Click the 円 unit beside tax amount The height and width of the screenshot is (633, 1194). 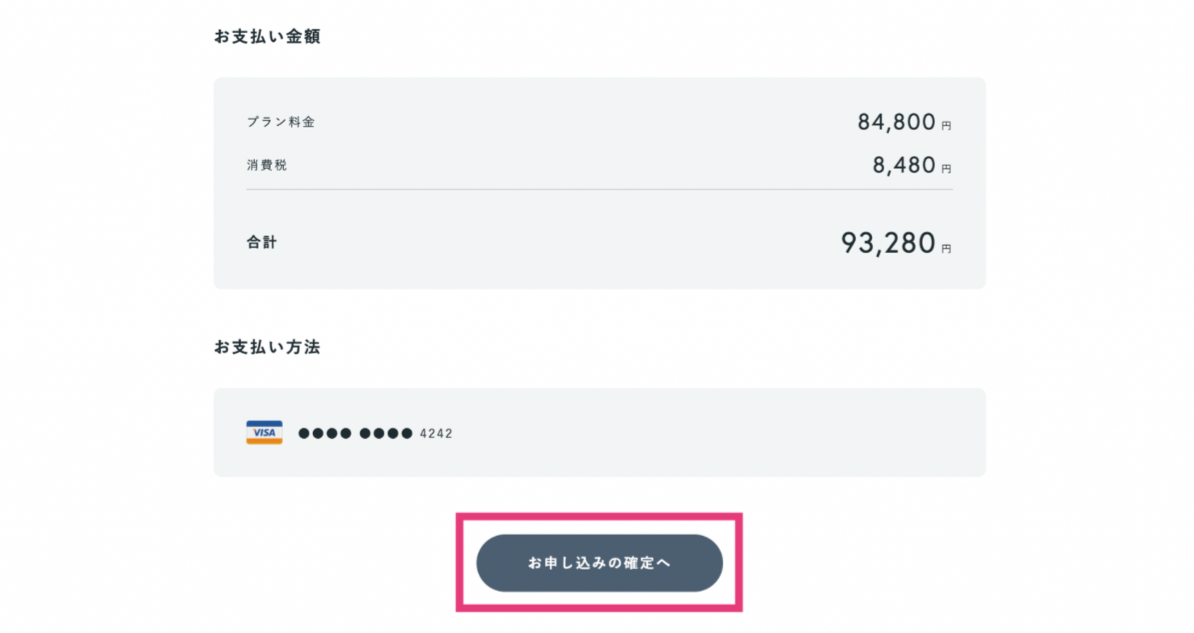pos(946,169)
